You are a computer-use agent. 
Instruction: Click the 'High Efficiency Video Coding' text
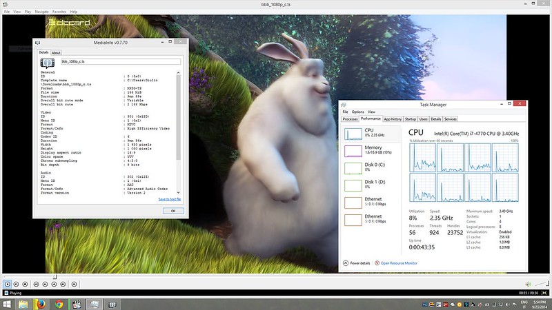pyautogui.click(x=148, y=129)
